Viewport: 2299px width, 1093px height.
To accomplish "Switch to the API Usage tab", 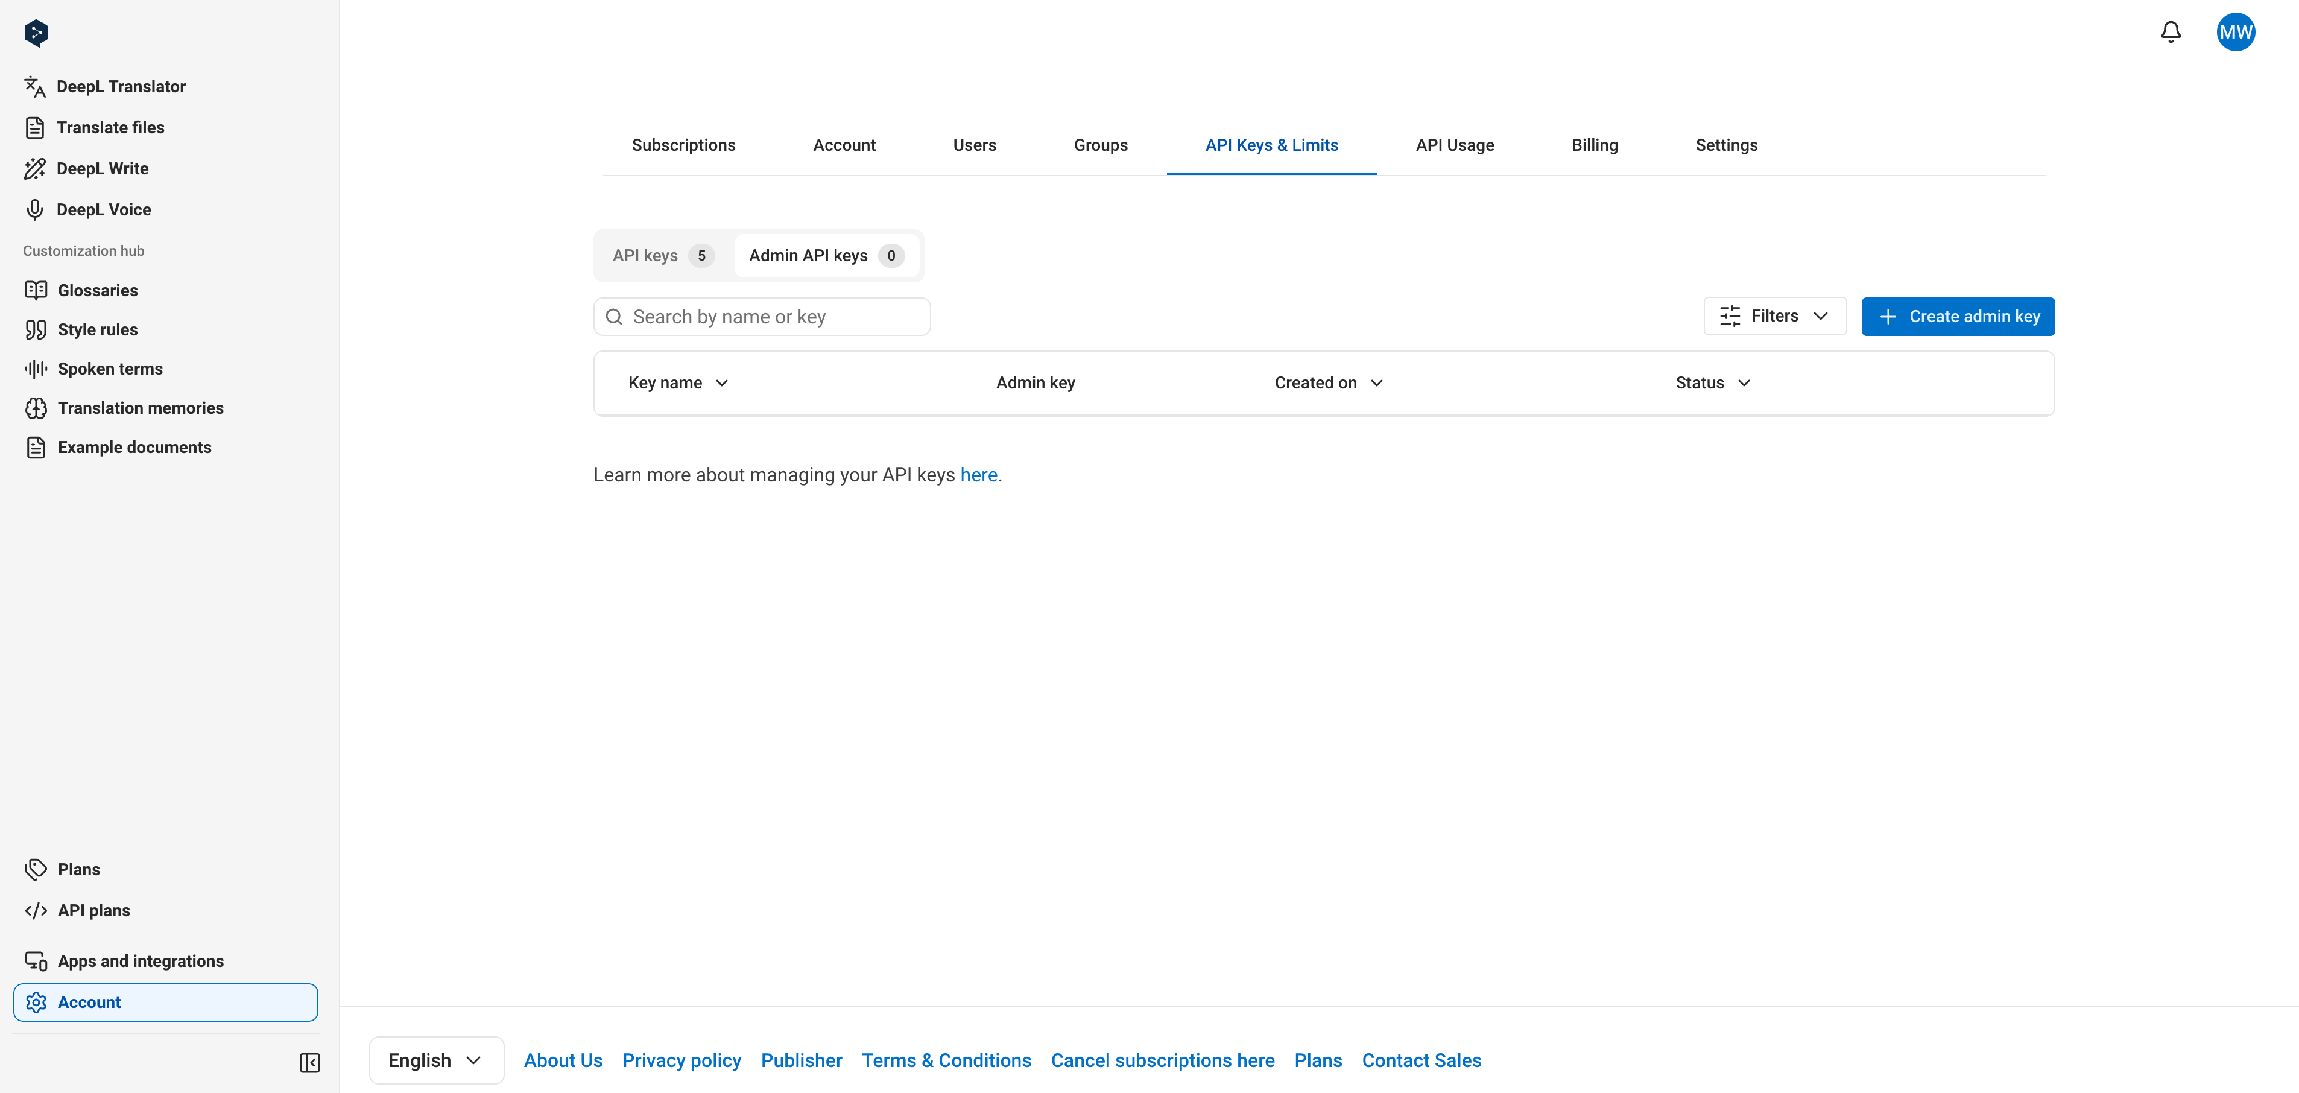I will pyautogui.click(x=1454, y=145).
